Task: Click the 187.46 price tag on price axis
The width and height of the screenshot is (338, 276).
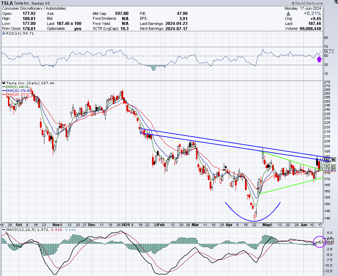Action: coord(329,159)
